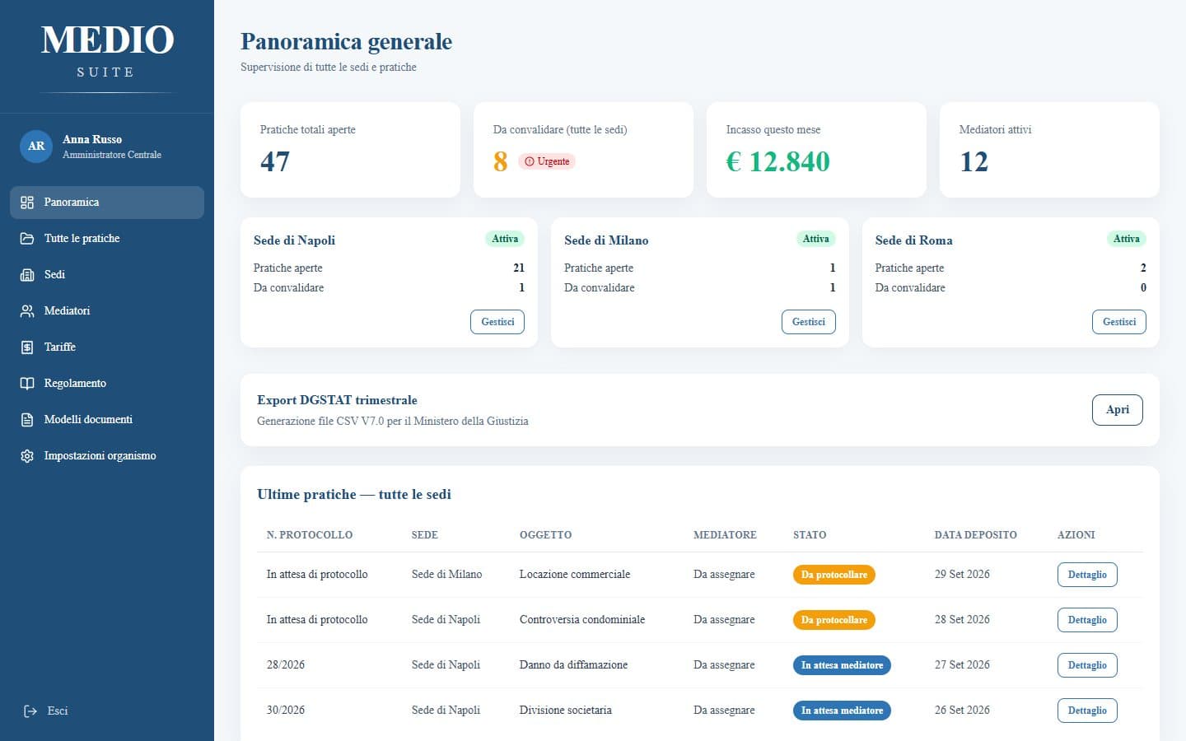Open the Mediatori section
Viewport: 1186px width, 741px height.
pos(107,311)
